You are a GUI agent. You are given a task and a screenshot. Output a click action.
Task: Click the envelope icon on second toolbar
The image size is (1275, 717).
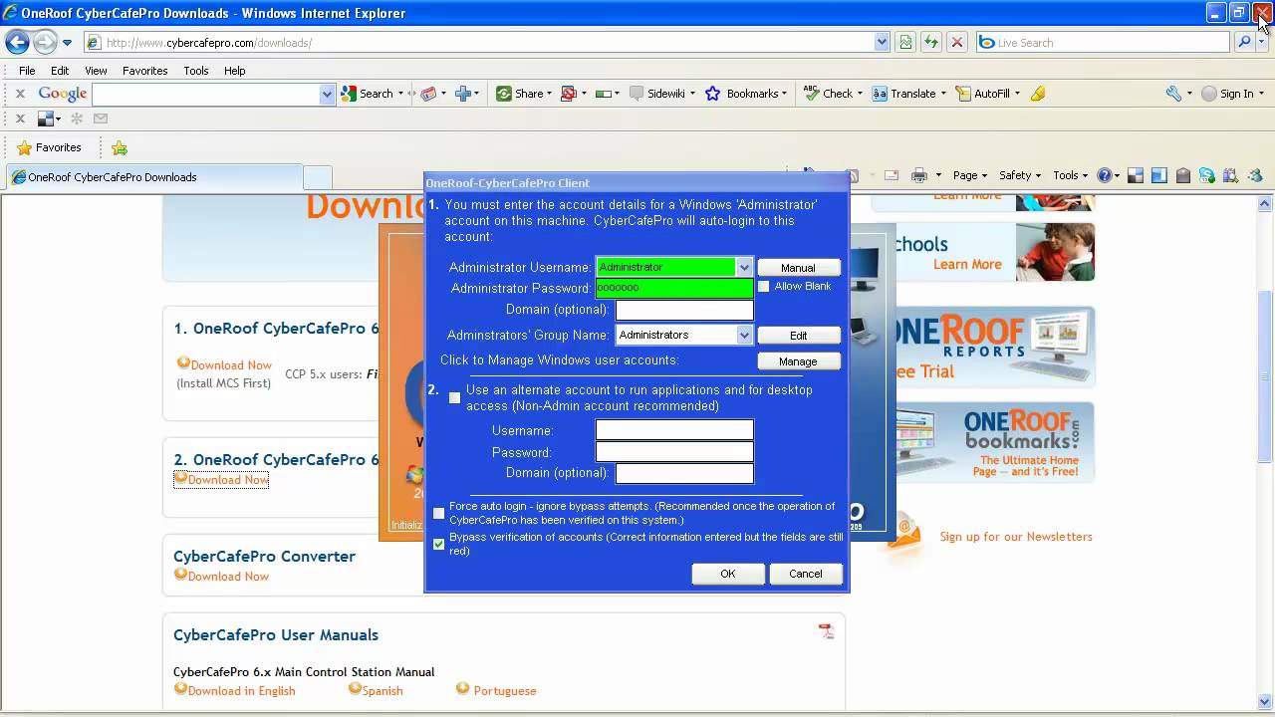coord(101,119)
